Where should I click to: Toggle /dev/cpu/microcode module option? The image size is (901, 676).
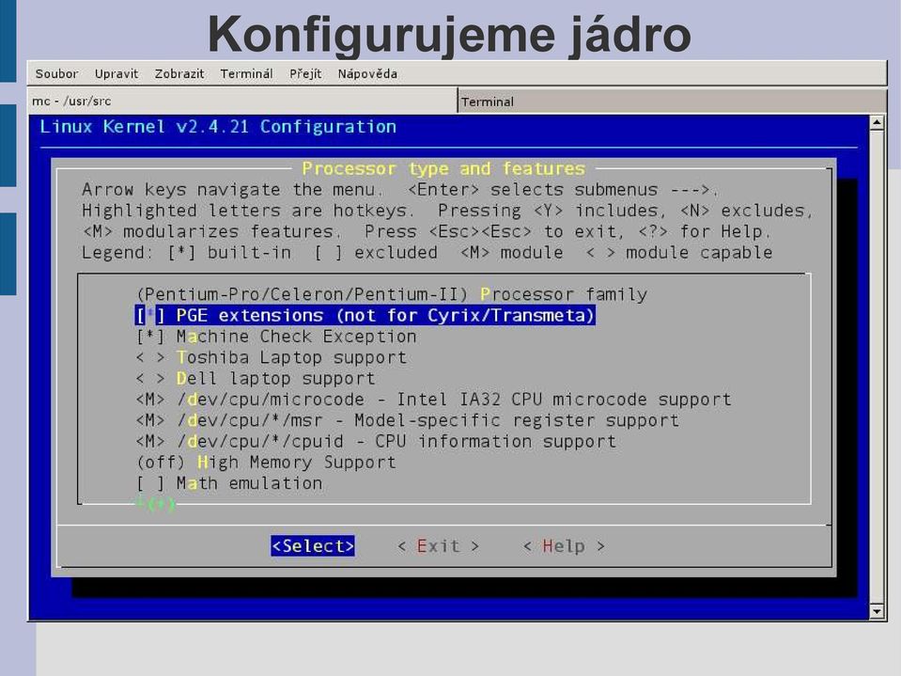[434, 400]
